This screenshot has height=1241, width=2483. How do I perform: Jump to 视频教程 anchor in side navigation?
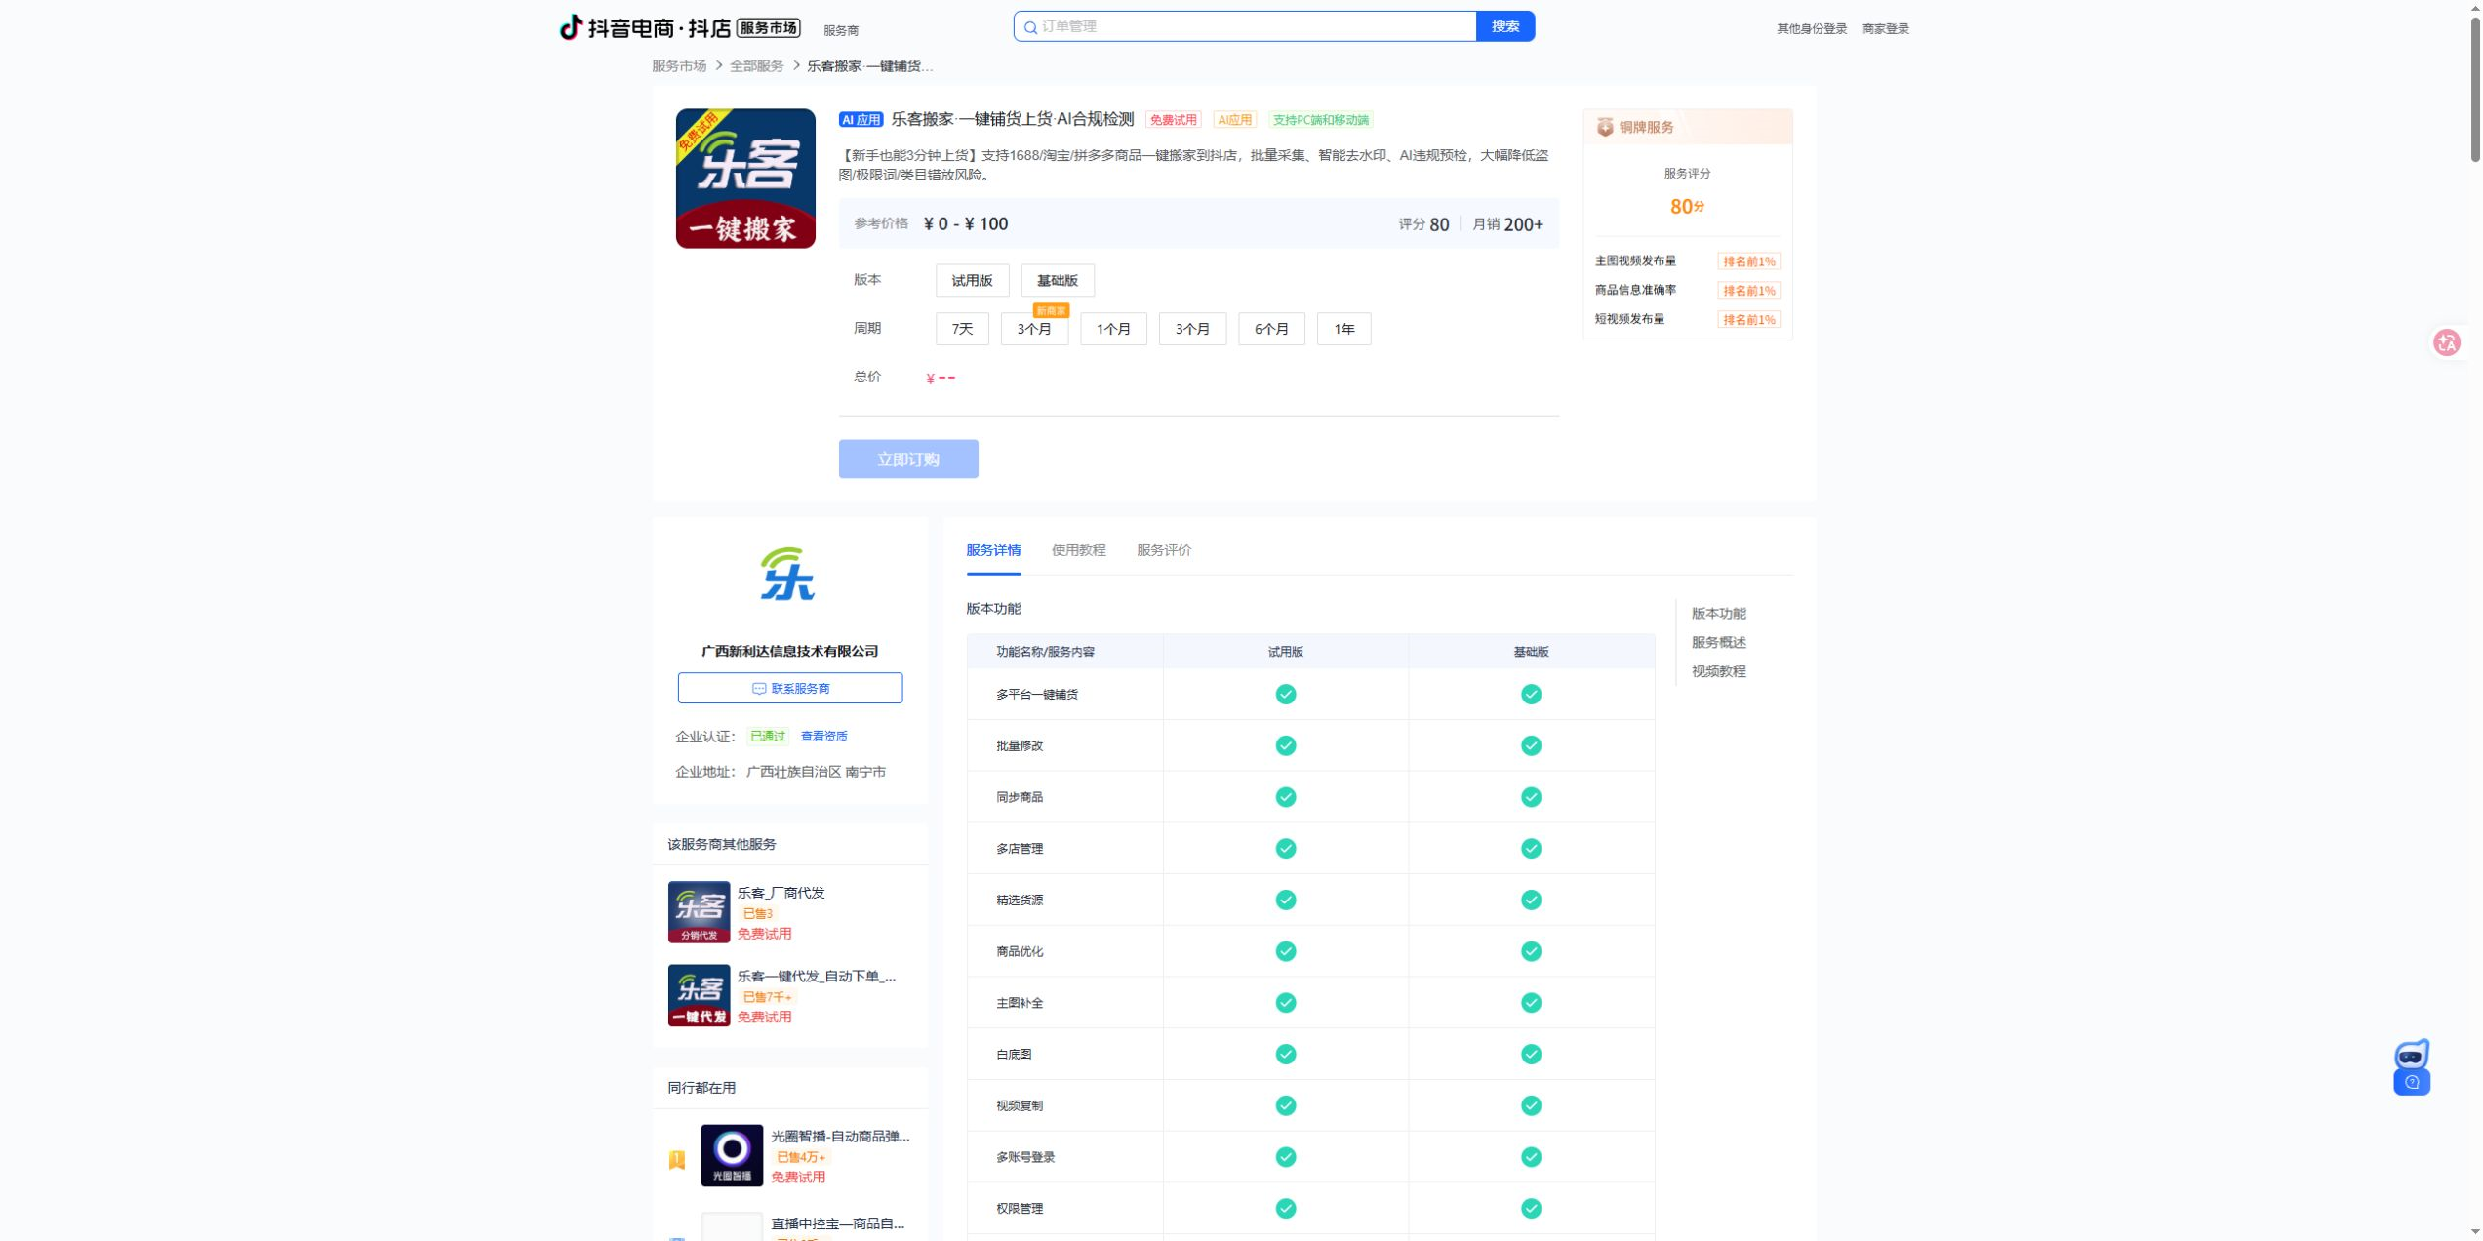pos(1718,671)
